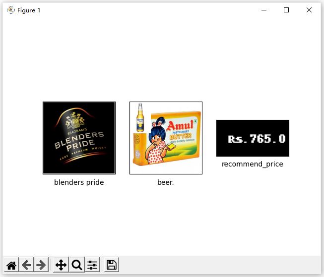Reset the view with the Home icon
Viewport: 324px width, 277px height.
pyautogui.click(x=11, y=265)
